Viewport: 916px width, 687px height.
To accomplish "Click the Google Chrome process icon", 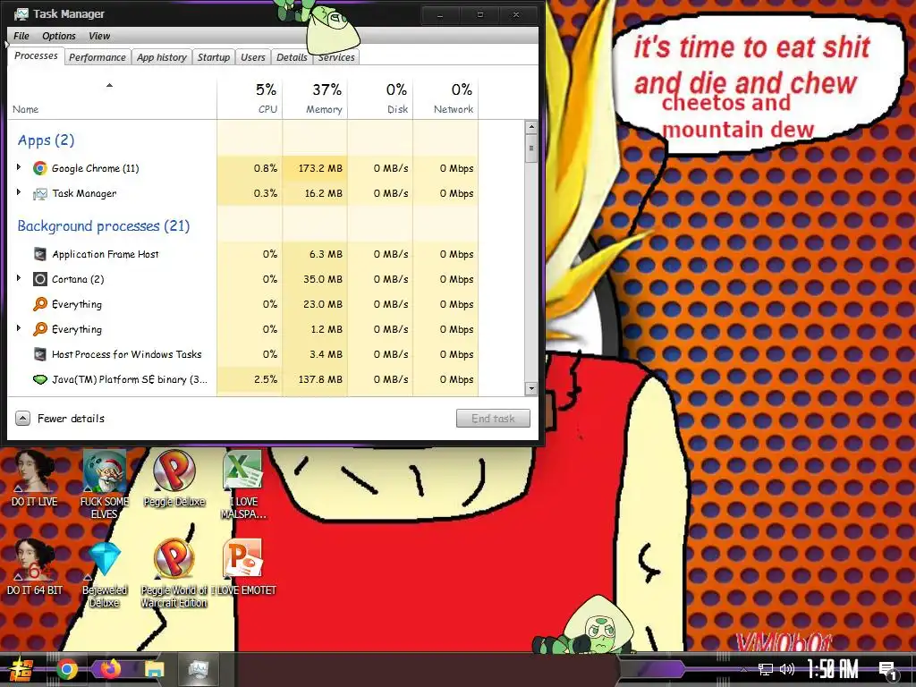I will 39,168.
